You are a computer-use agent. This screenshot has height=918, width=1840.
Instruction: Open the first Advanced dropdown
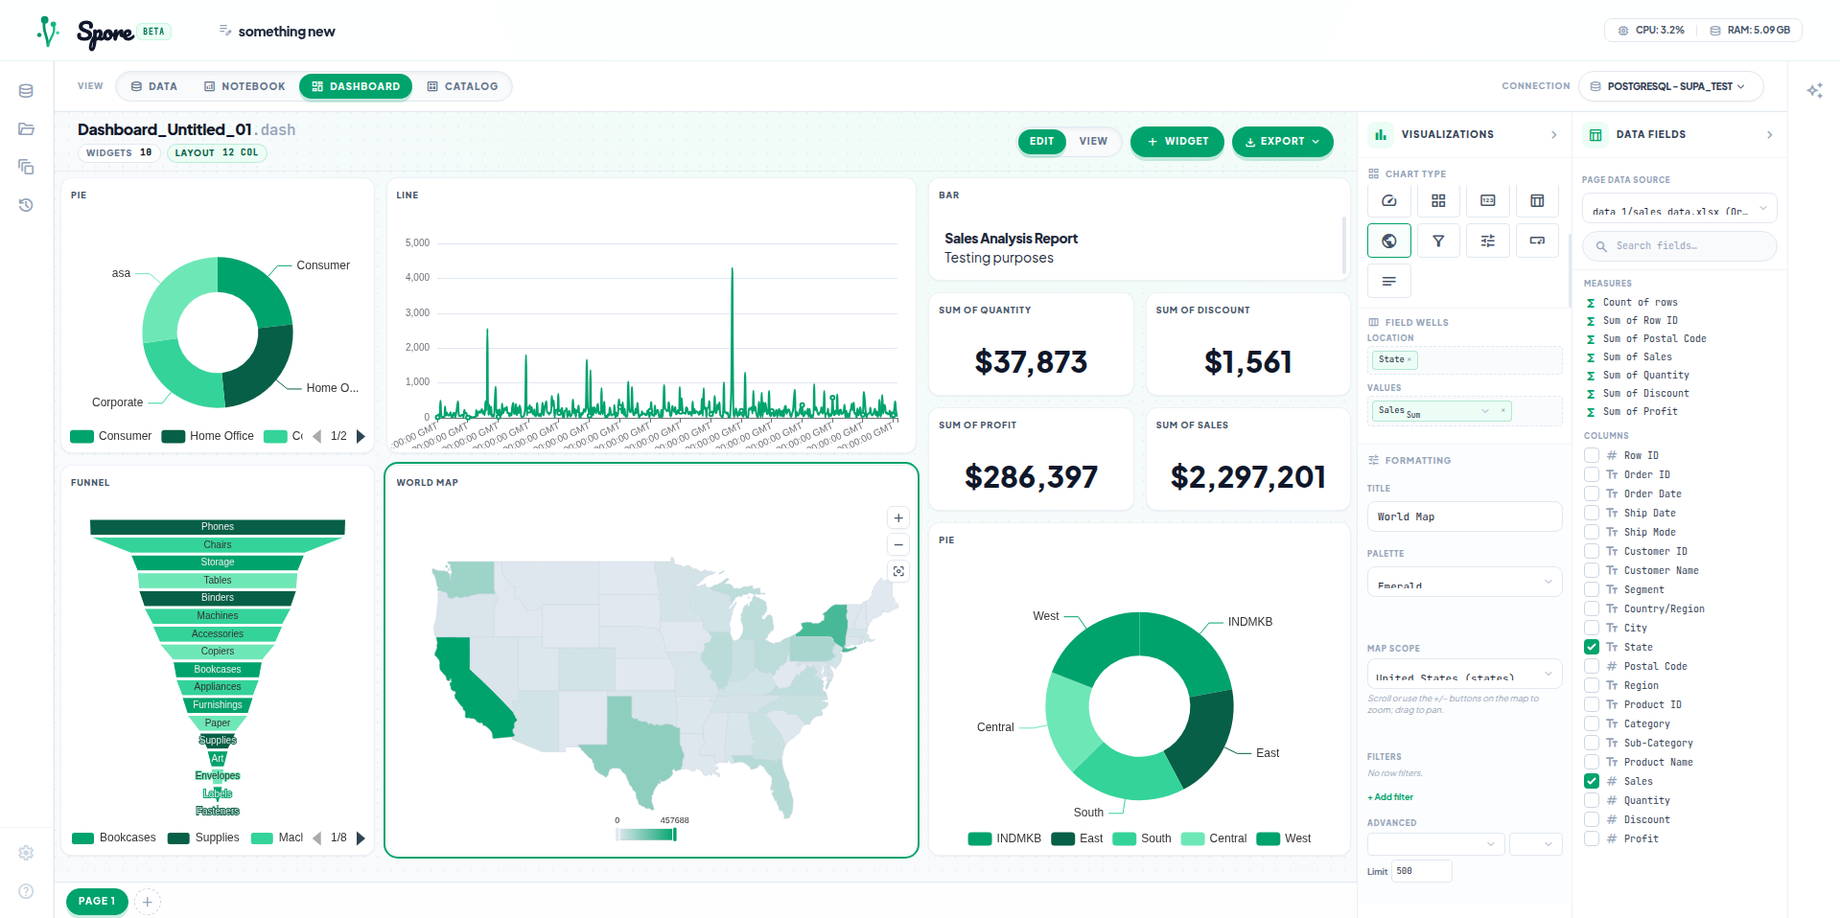[1435, 844]
